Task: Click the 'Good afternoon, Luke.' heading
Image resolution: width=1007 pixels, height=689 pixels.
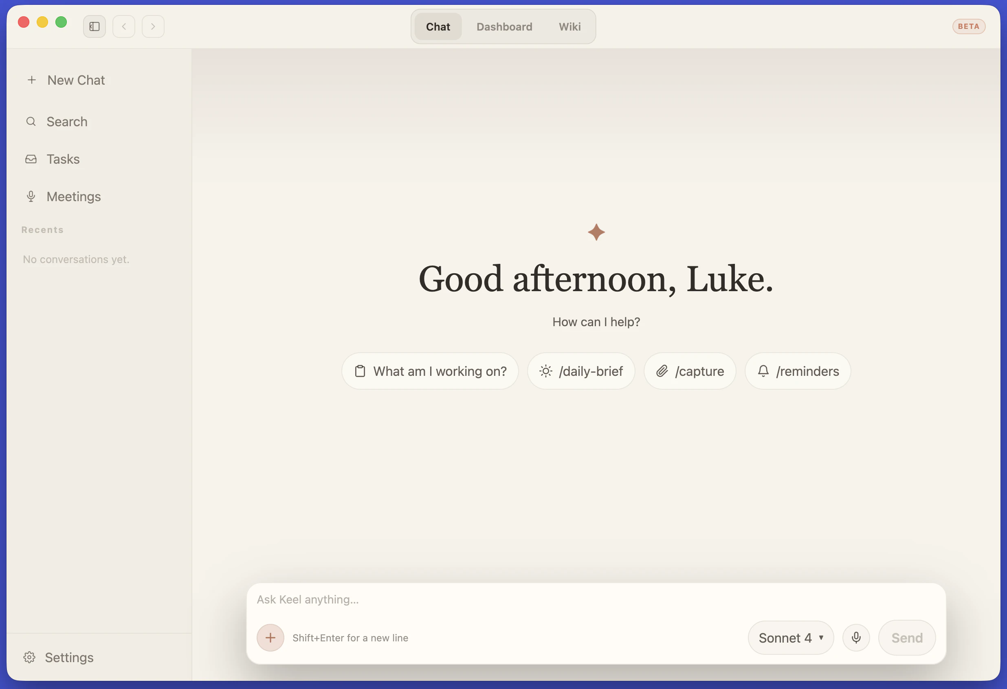Action: (596, 279)
